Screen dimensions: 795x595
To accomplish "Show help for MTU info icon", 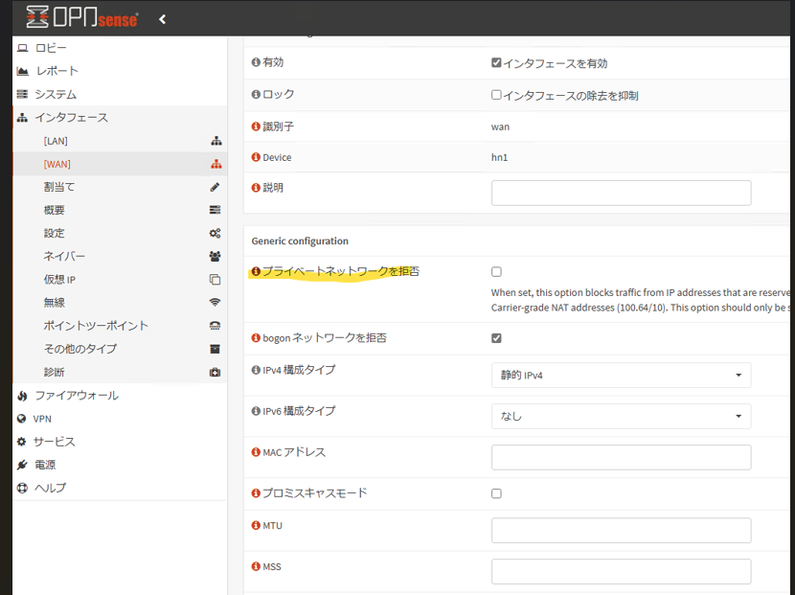I will coord(256,525).
